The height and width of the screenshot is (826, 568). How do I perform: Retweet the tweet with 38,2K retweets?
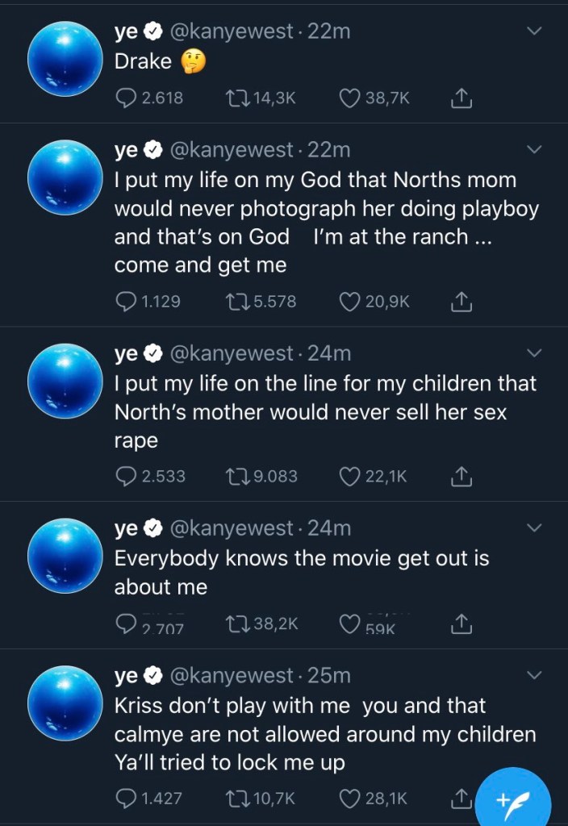[x=237, y=624]
